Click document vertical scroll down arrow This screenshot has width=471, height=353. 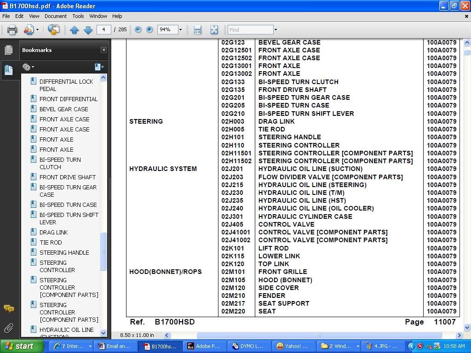[x=467, y=327]
